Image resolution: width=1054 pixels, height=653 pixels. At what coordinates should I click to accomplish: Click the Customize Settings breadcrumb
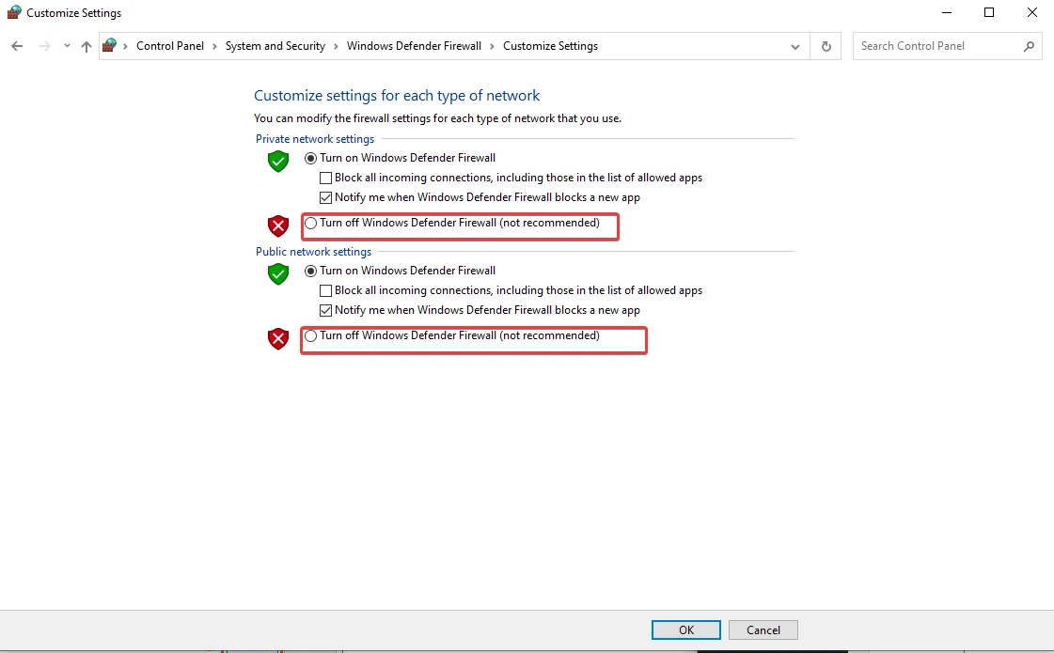coord(551,46)
